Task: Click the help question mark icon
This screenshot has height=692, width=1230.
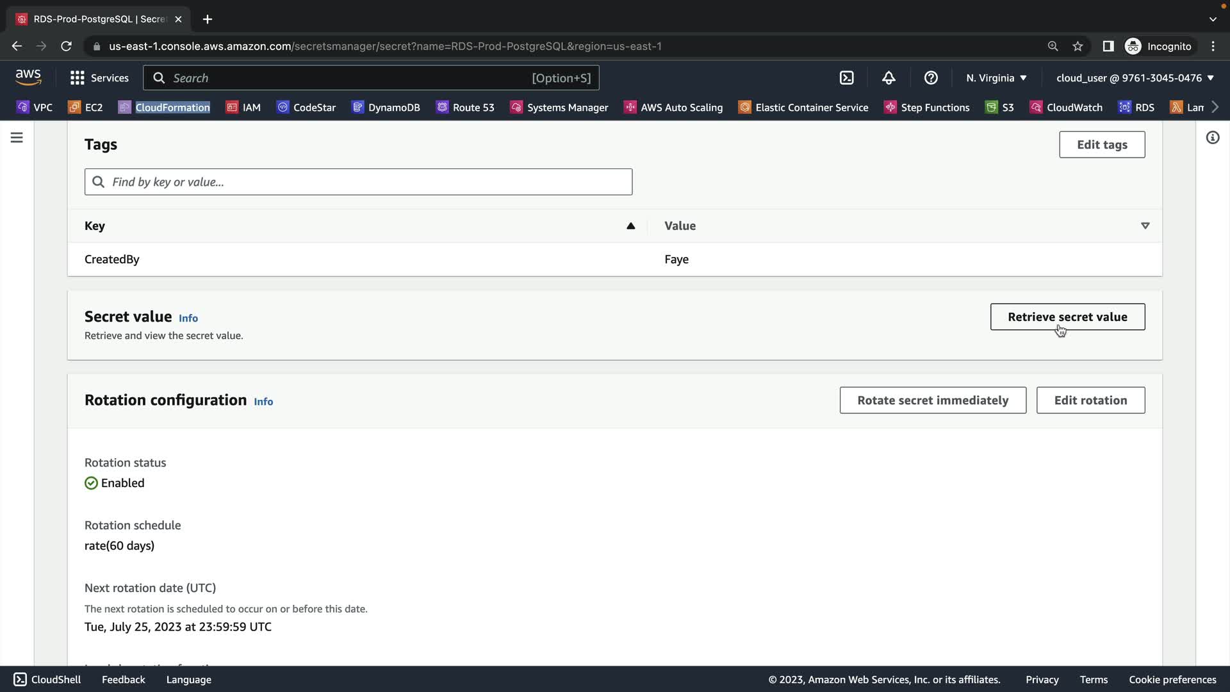Action: pyautogui.click(x=931, y=78)
